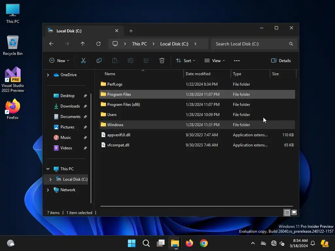Select Recycle Bin on the desktop
Viewport: 335px width, 251px height.
click(x=13, y=45)
